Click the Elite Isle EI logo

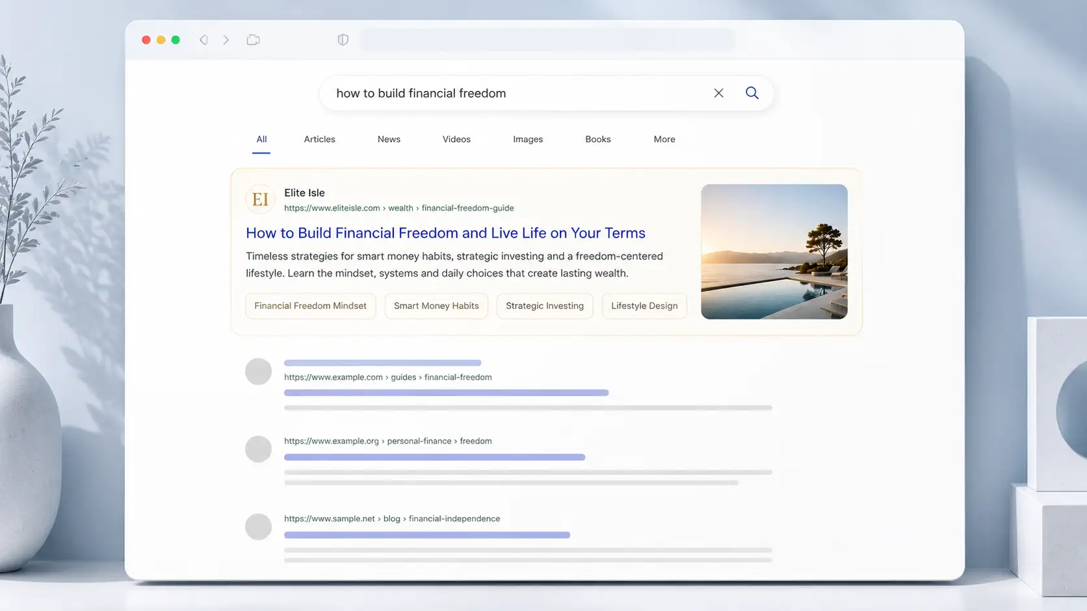coord(260,199)
